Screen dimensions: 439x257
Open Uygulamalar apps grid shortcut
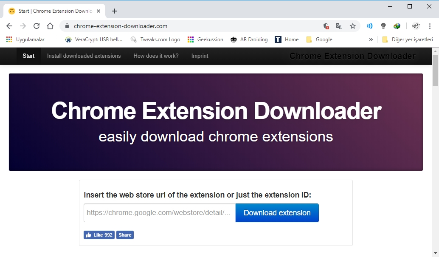[25, 40]
